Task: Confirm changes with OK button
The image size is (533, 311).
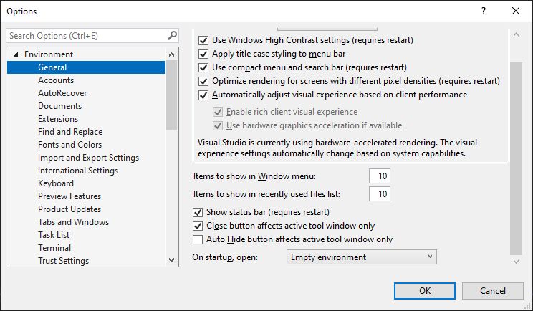Action: pyautogui.click(x=425, y=291)
